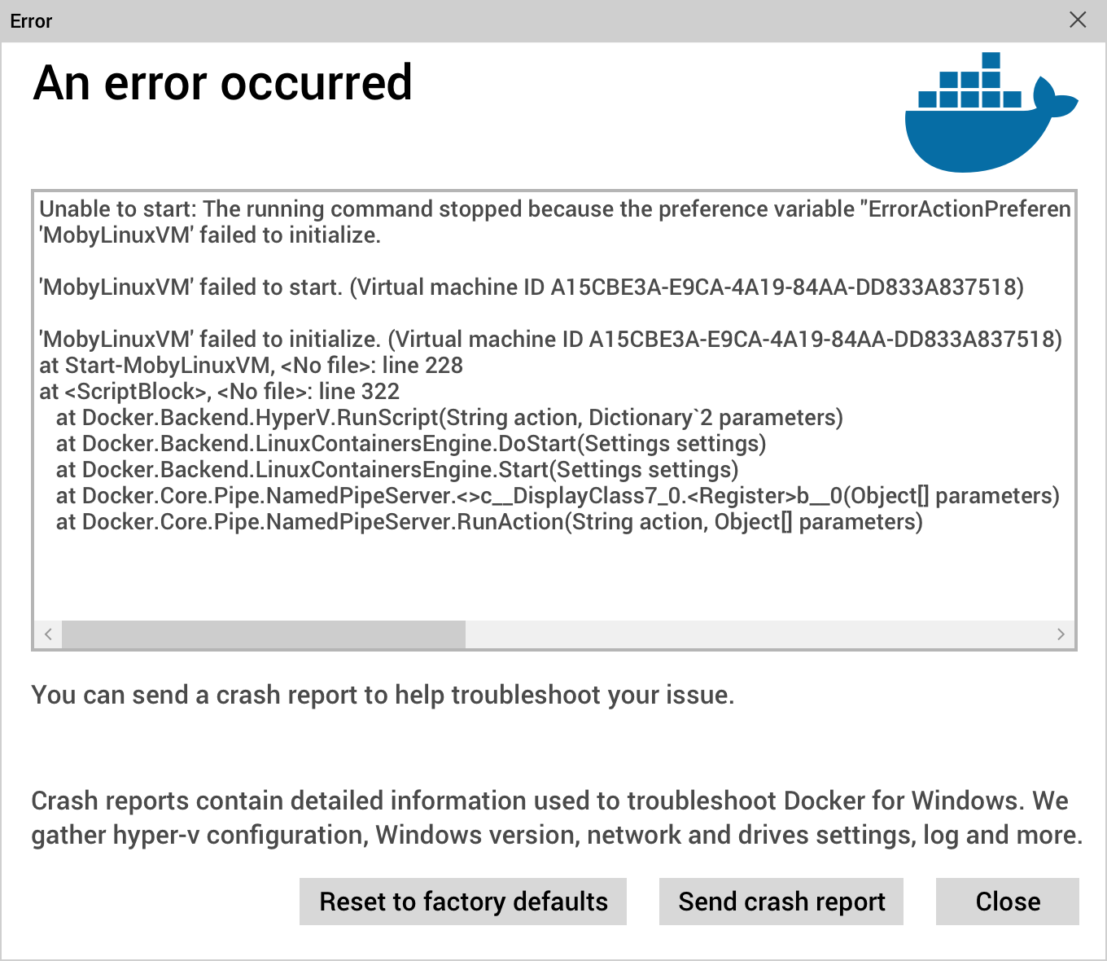
Task: Click the "NamedPipeServer.RunAction" stack trace line
Action: coord(489,522)
